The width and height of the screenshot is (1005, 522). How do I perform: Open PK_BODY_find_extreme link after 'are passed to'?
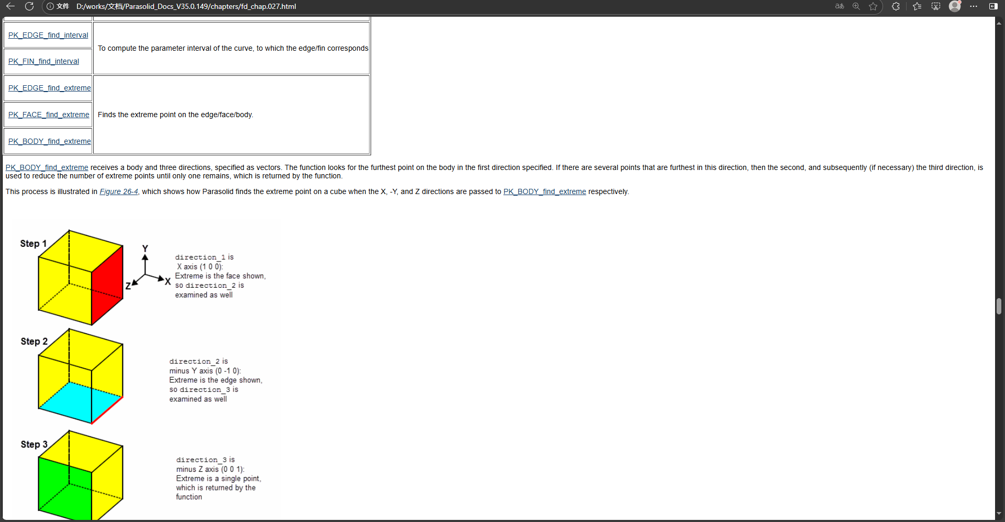[544, 191]
